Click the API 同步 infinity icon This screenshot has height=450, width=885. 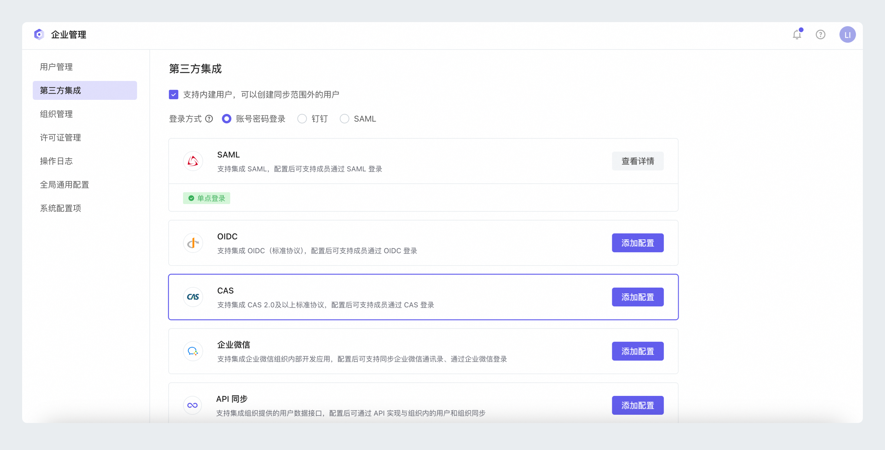pos(193,405)
